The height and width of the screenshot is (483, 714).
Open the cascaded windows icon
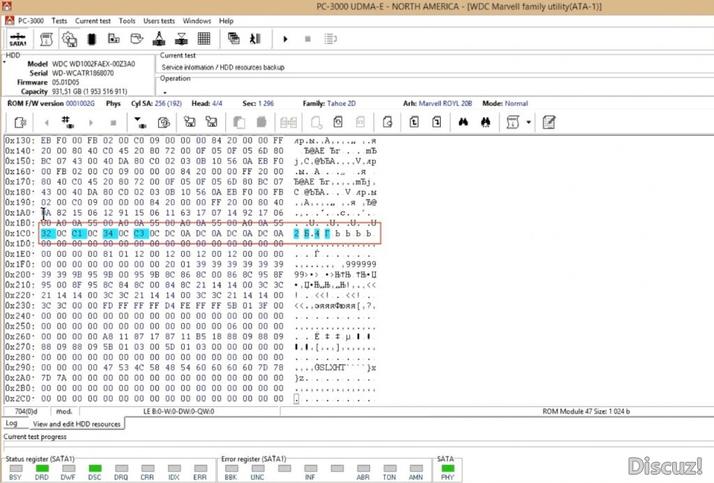pos(234,39)
